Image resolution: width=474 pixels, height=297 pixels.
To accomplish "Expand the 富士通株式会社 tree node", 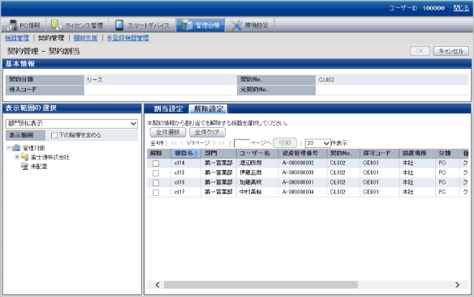I will 17,157.
